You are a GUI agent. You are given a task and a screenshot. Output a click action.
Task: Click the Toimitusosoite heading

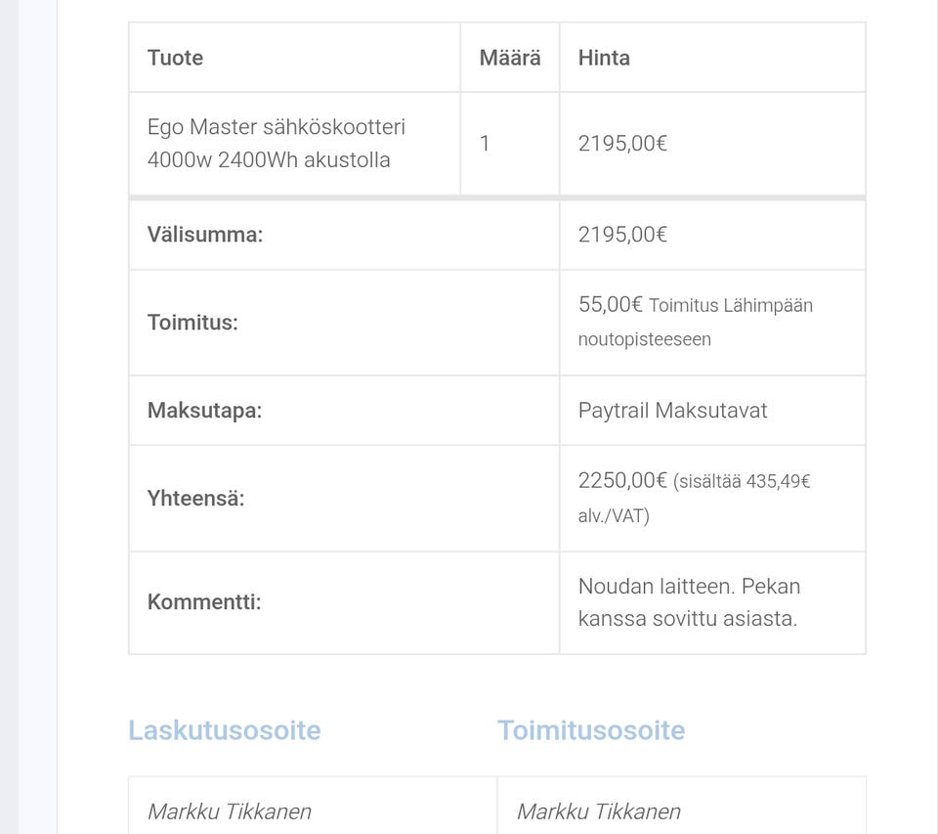click(591, 730)
